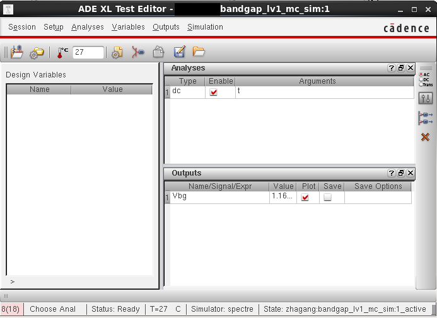Click the edit outputs pencil icon

[x=179, y=52]
